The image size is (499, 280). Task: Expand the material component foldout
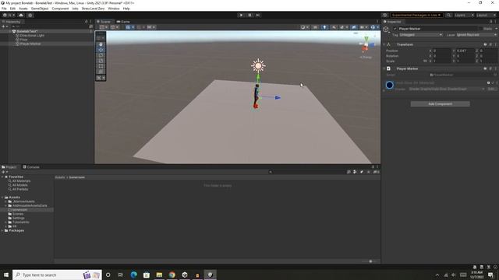384,90
